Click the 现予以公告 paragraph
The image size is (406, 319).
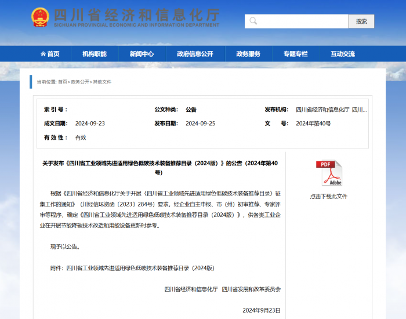click(65, 246)
